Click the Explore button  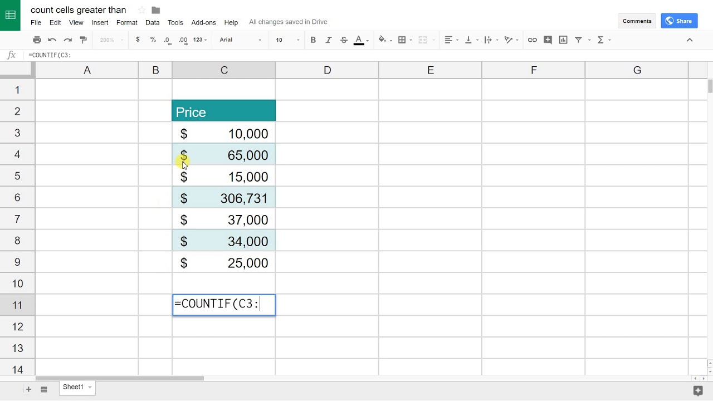[x=697, y=390]
